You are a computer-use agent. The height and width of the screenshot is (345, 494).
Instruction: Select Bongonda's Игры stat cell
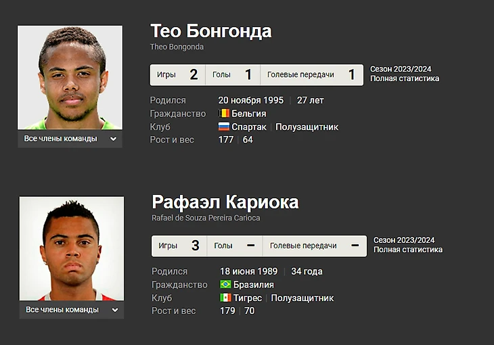[x=178, y=74]
